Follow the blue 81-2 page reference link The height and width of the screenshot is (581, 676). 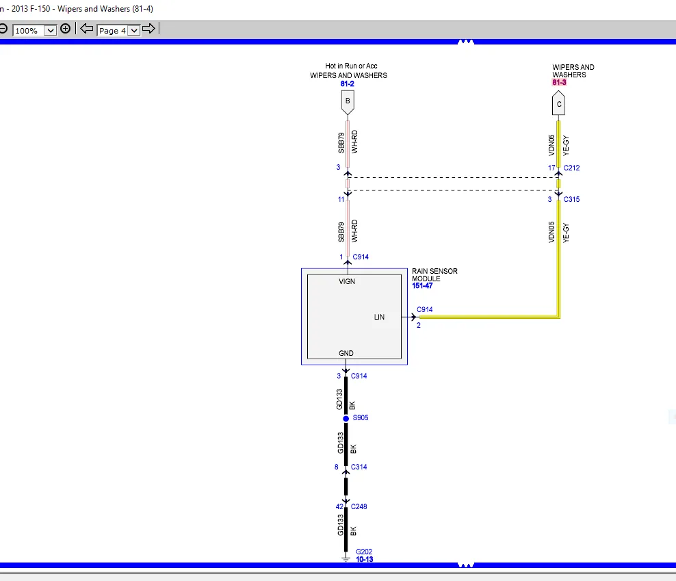click(347, 83)
